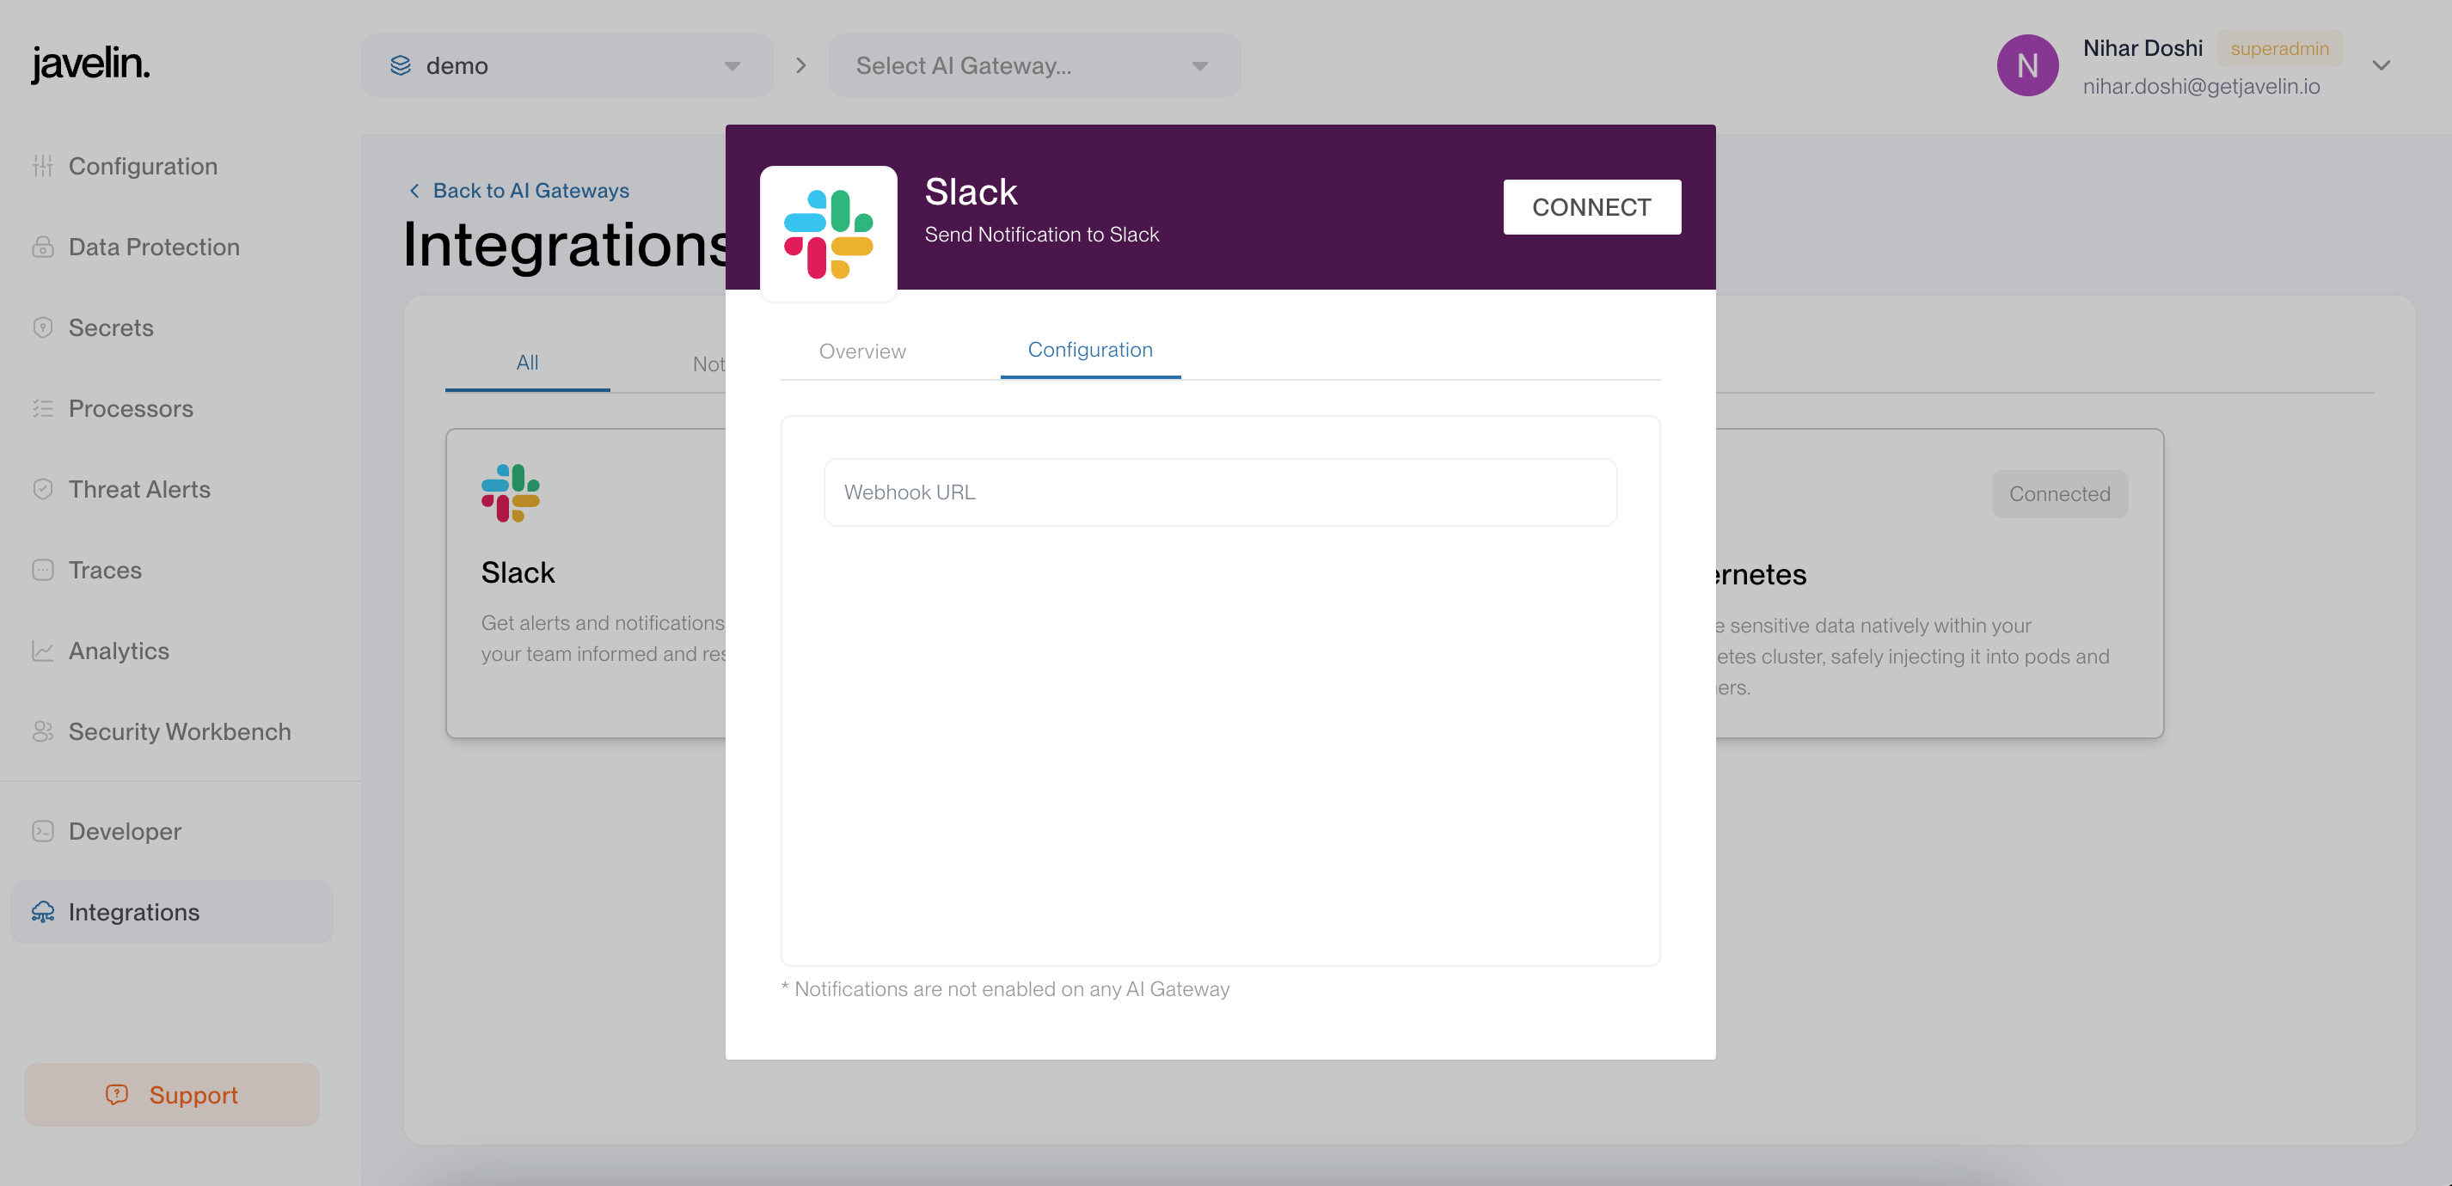Click the Threat Alerts shield icon

(x=43, y=489)
